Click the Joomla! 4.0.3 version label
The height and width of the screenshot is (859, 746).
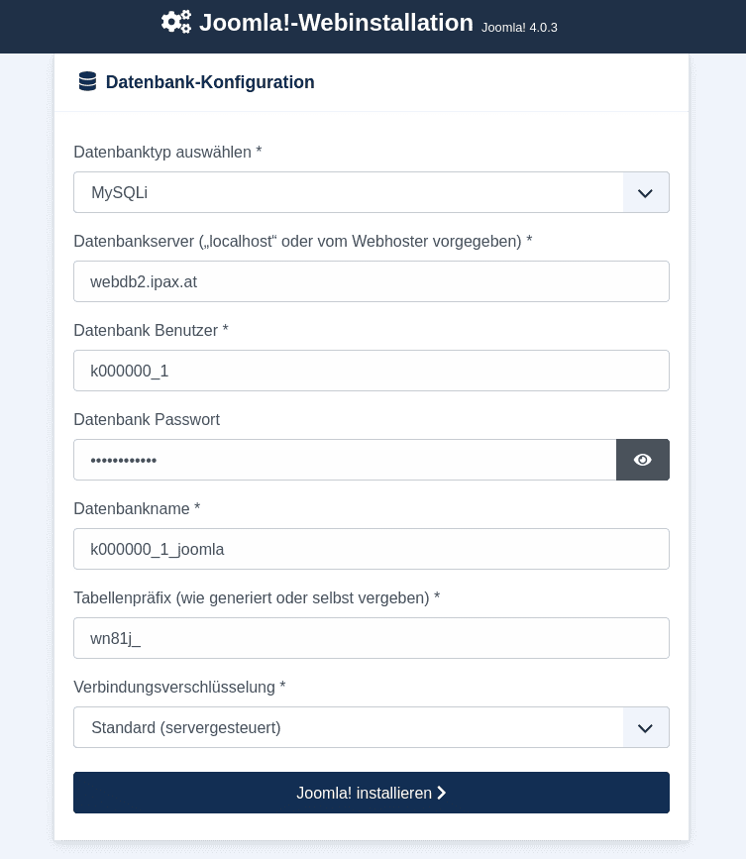(519, 28)
